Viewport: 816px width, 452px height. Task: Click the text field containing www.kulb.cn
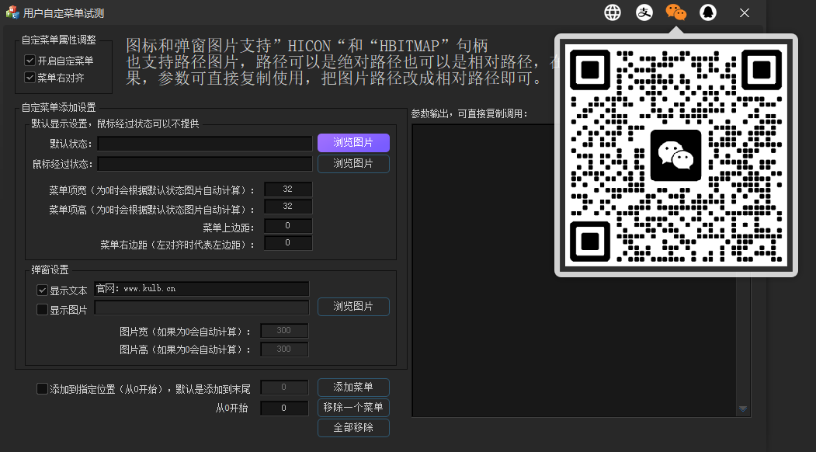pos(201,288)
